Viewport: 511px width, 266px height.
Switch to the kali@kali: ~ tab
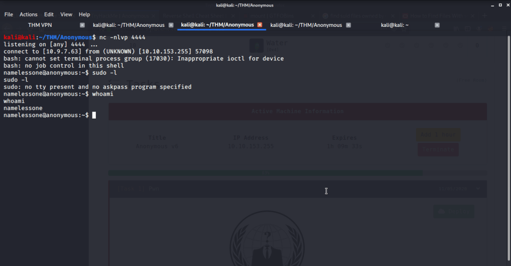click(x=395, y=25)
